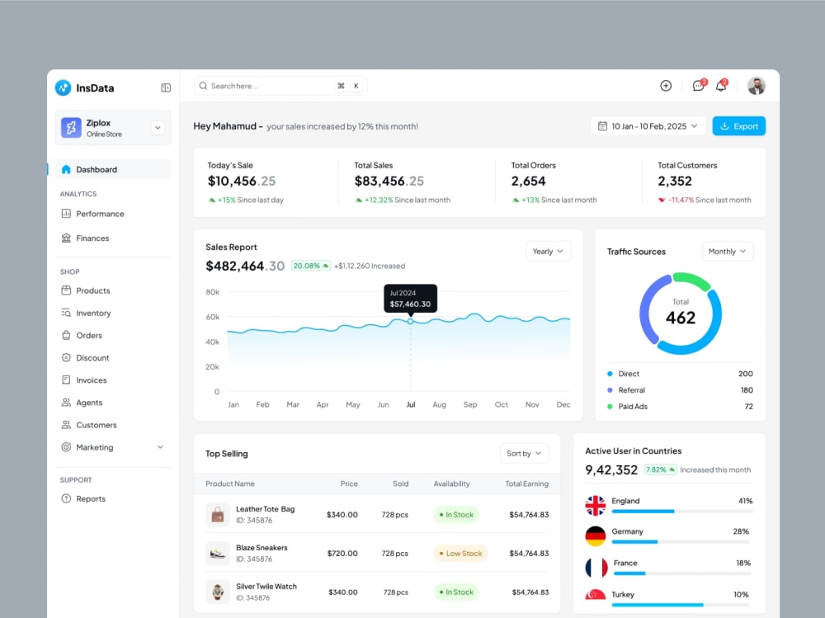Click the Direct legend blue dot
This screenshot has height=618, width=825.
(610, 374)
